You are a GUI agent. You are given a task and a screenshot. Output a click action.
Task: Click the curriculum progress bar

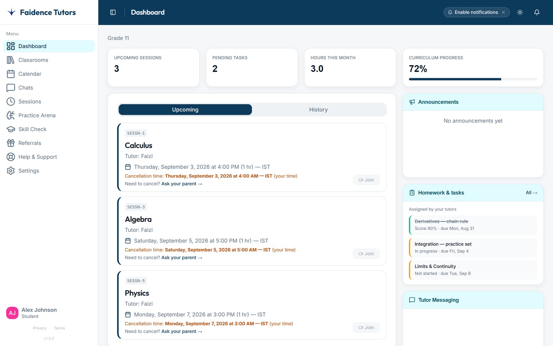473,79
